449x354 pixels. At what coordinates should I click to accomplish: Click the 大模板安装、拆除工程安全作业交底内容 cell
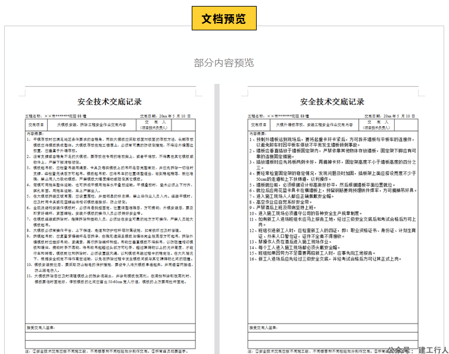coord(92,125)
